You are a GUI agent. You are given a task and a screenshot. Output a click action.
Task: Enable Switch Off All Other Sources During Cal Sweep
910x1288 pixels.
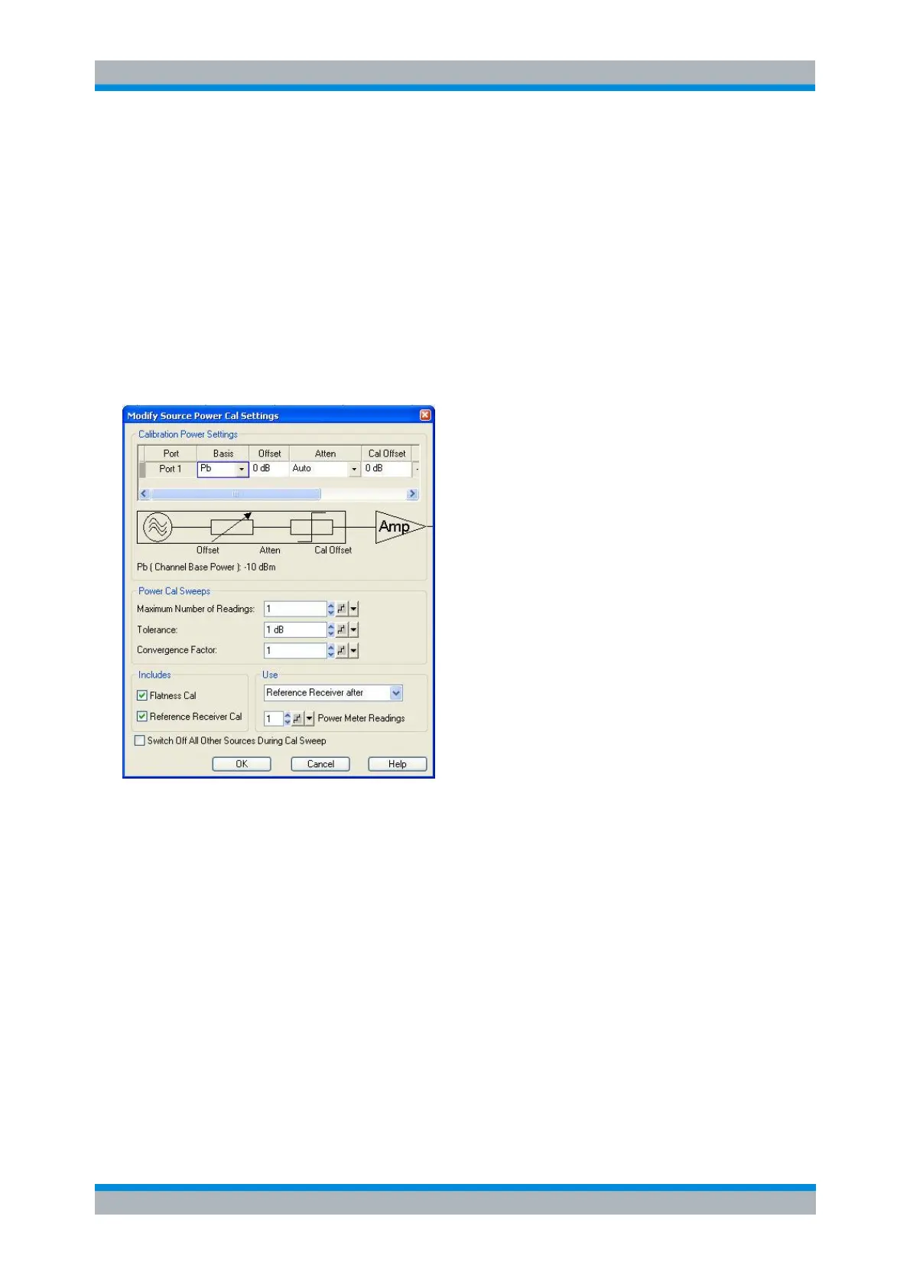tap(139, 740)
